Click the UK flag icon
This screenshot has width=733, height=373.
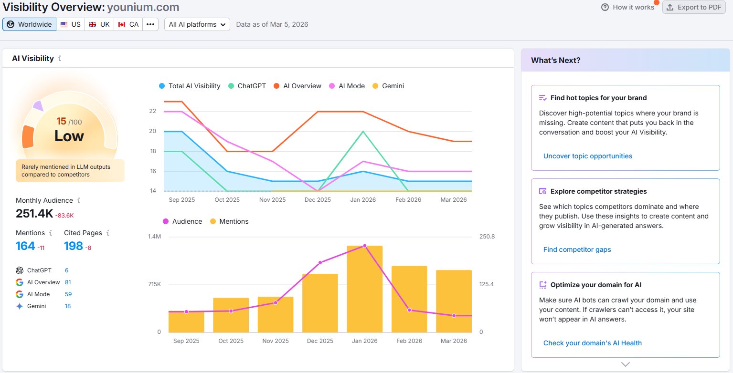93,24
